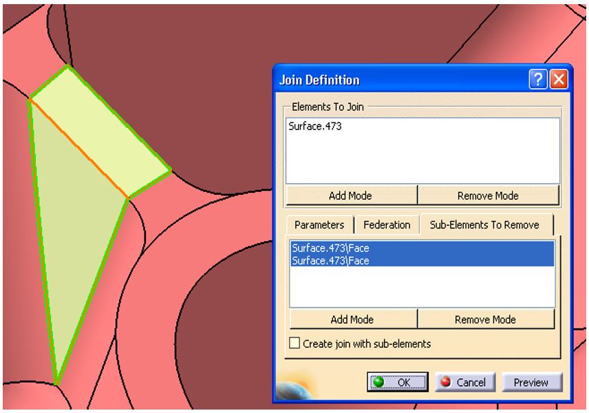Close the Join Definition dialog

click(x=560, y=80)
